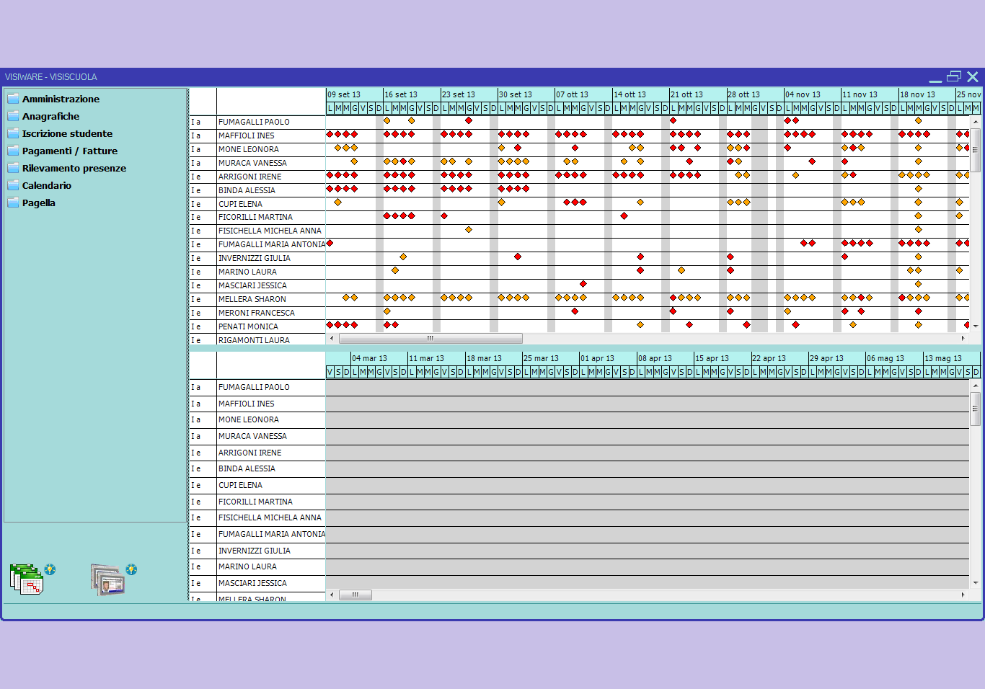
Task: Click FICORILLI MARTINA's red diamond in the 23 set week
Action: click(x=444, y=216)
